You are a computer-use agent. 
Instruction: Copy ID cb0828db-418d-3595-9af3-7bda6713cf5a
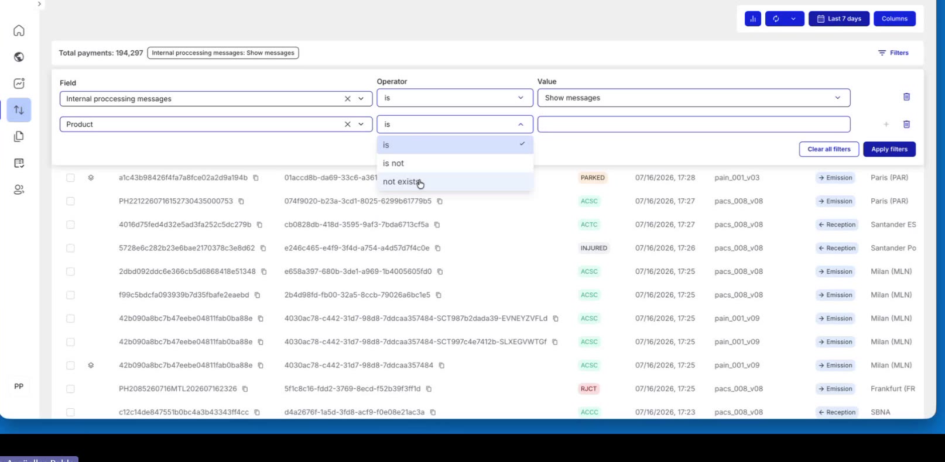coord(437,225)
